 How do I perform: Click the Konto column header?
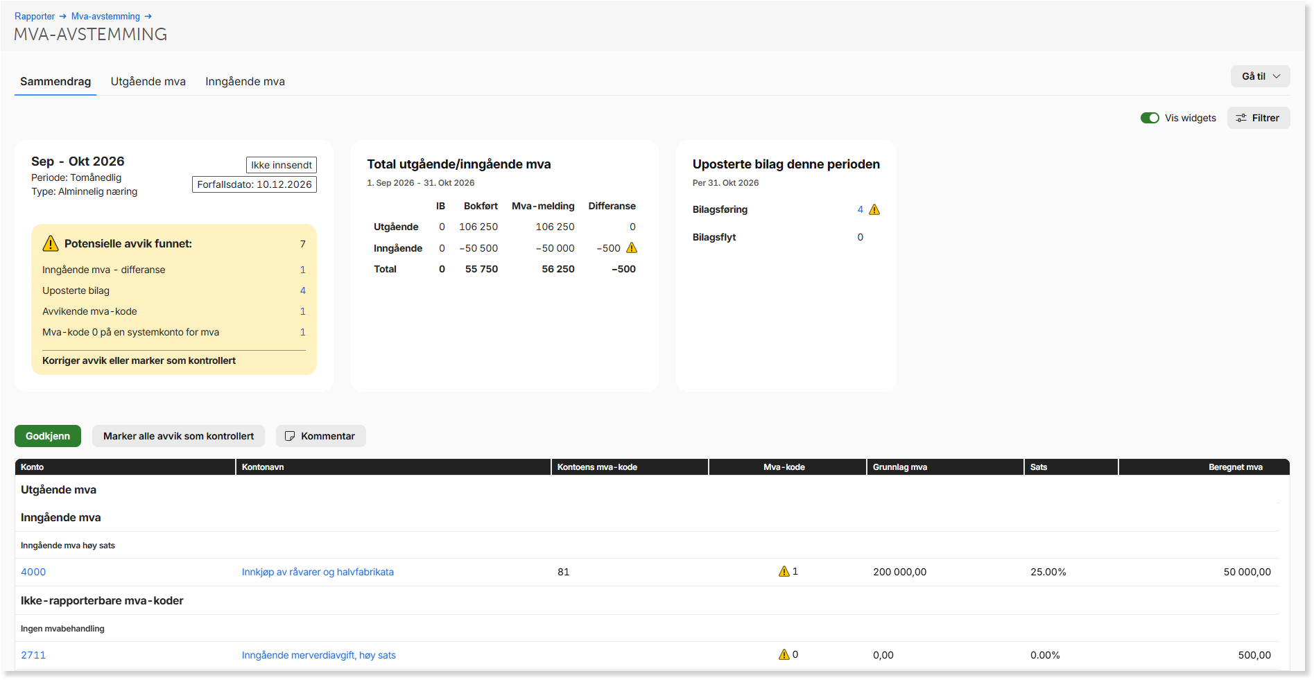(x=126, y=467)
